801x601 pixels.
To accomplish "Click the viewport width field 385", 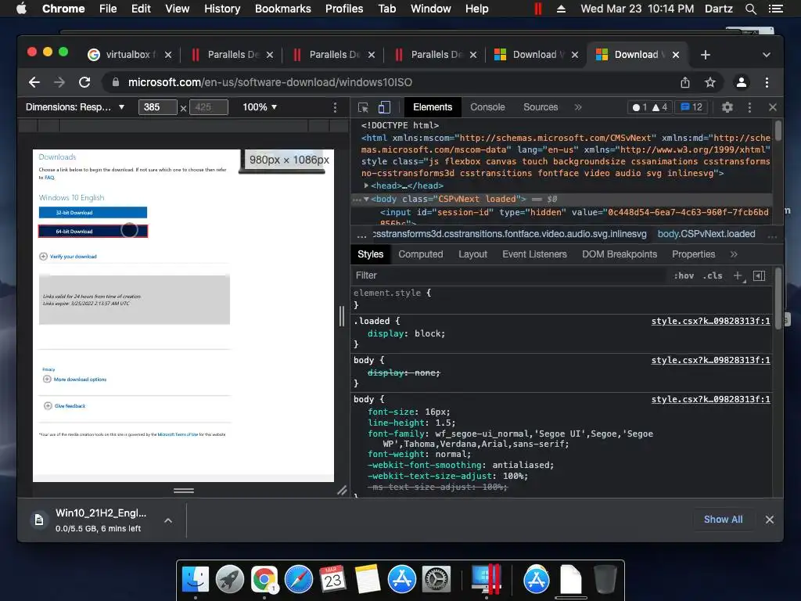I will pos(158,107).
